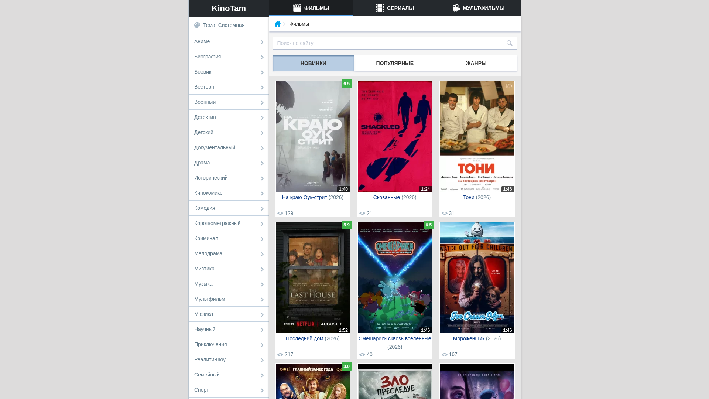Open the KinoTam logo link
This screenshot has width=709, height=399.
(229, 8)
